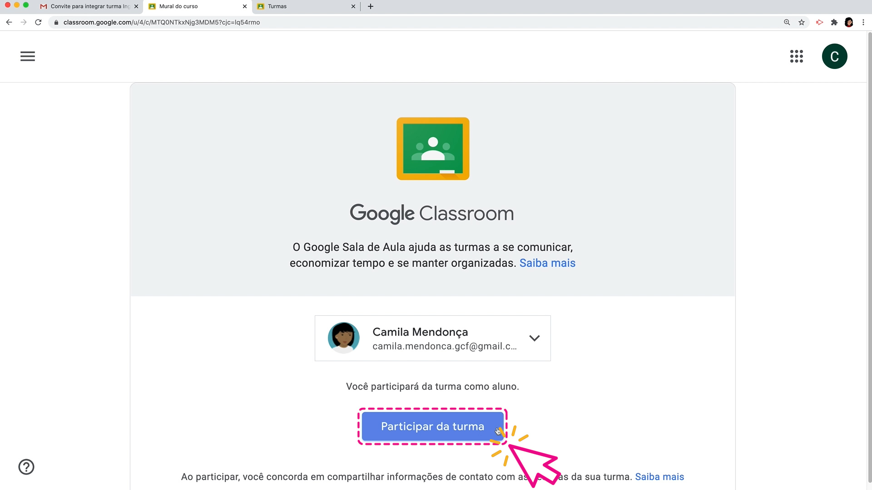This screenshot has height=490, width=872.
Task: Reload the current Classroom page
Action: click(x=38, y=22)
